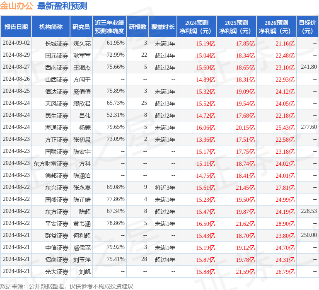This screenshot has height=290, width=319.
Task: Click target price 241.80
Action: pos(309,67)
